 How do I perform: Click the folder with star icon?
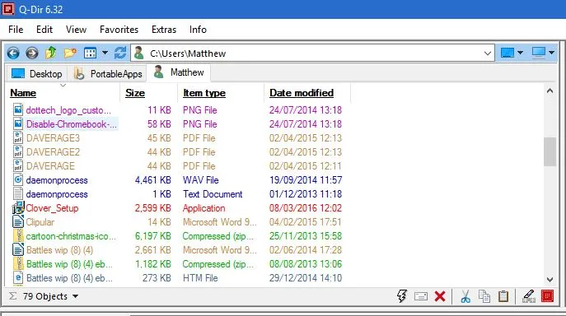click(70, 53)
